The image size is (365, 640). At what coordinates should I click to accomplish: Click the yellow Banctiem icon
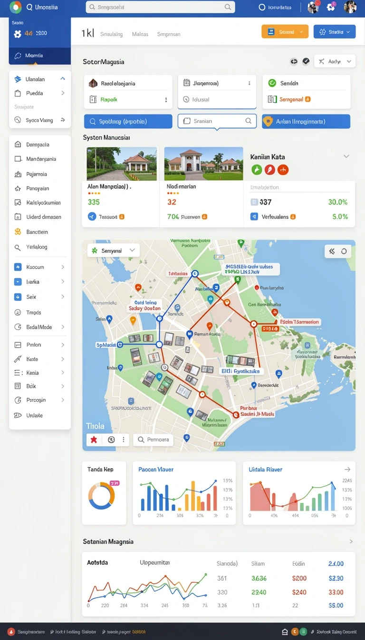coord(18,232)
